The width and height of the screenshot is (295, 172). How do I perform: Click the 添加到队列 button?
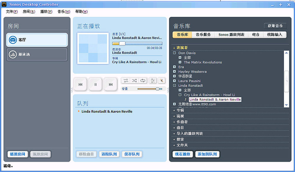207,154
